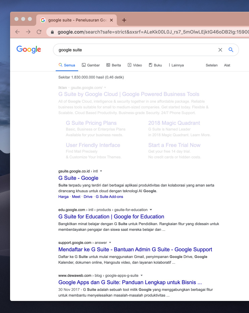The image size is (249, 313).
Task: Reload the page with the refresh icon
Action: click(39, 32)
